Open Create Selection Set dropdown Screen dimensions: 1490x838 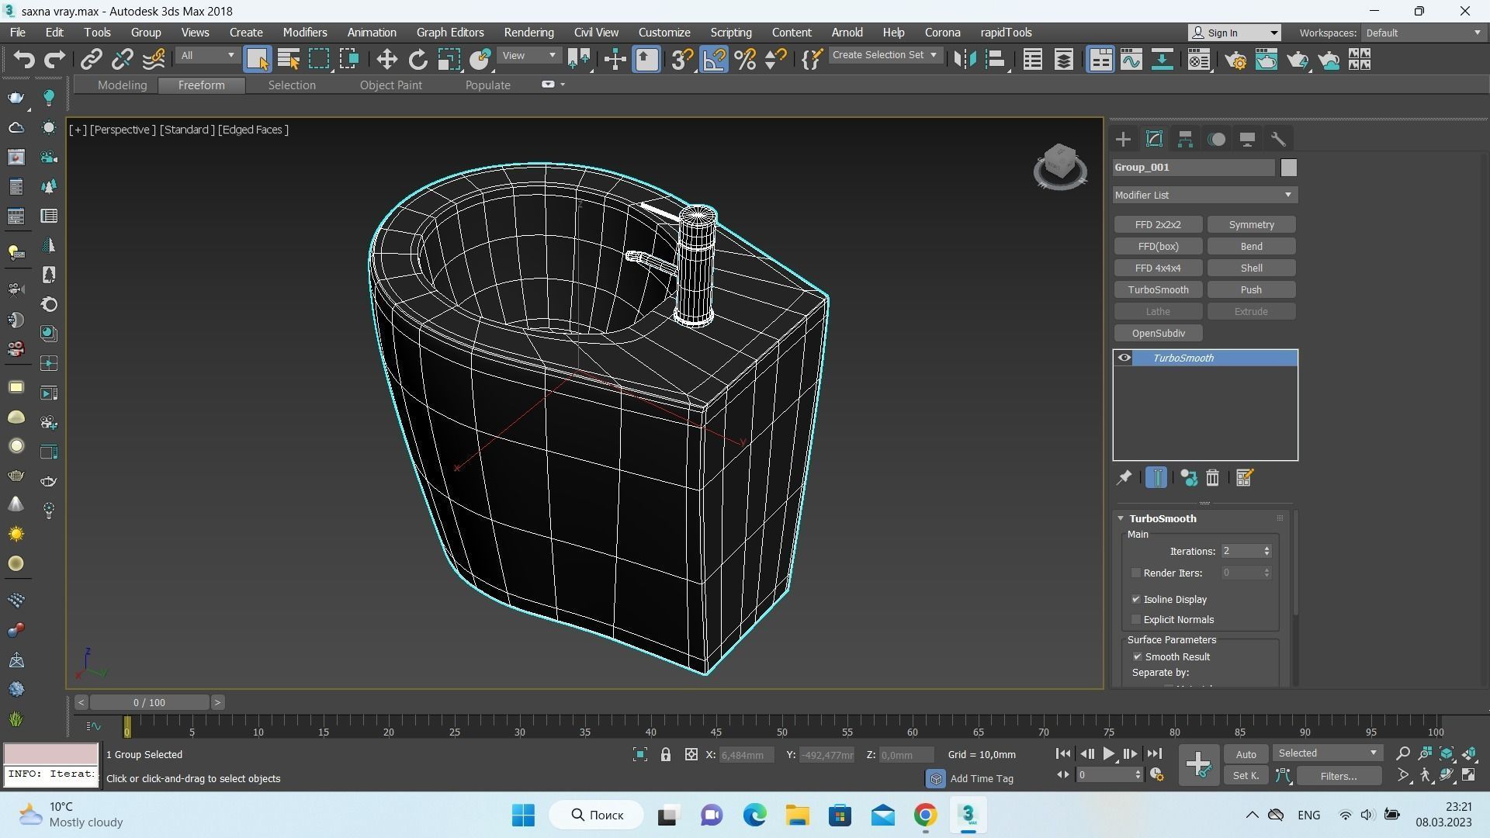[885, 56]
